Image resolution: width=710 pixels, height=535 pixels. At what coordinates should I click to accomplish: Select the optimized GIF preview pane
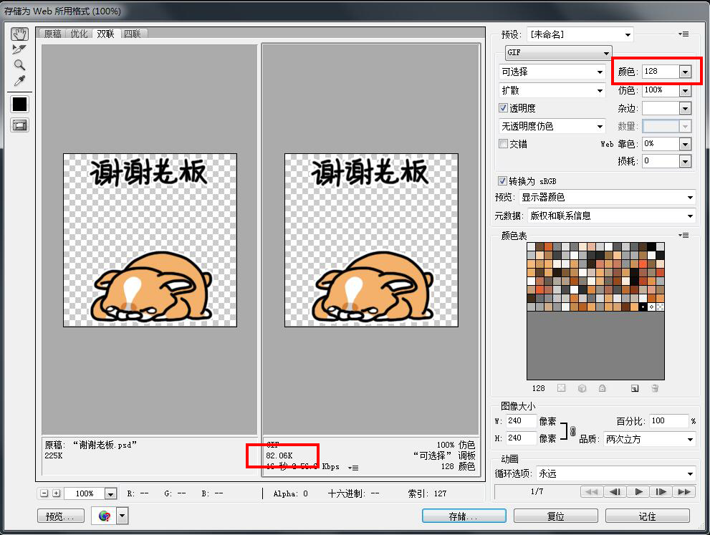point(371,239)
